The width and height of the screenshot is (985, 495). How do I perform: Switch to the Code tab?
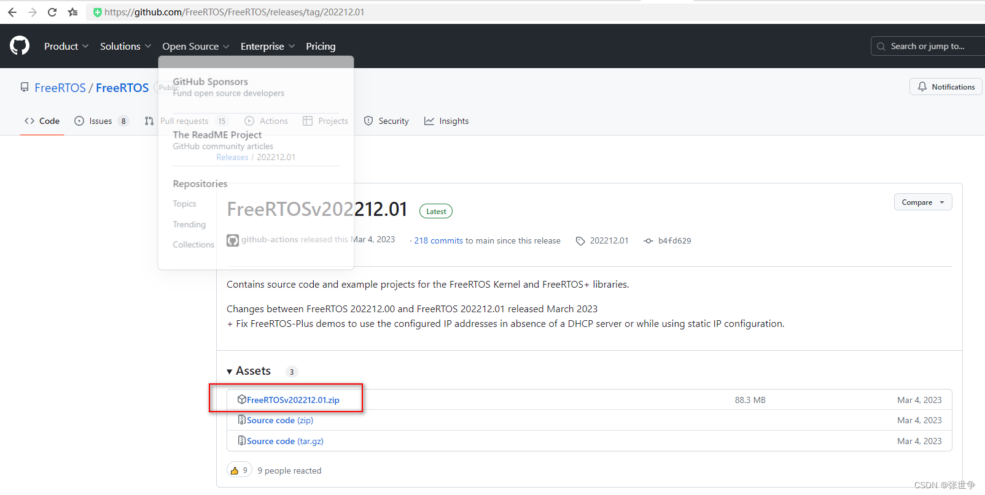42,121
